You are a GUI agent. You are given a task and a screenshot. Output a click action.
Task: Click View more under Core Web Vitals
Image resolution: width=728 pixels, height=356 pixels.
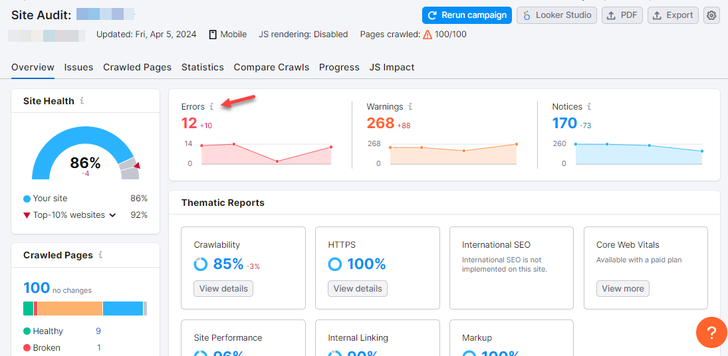622,288
